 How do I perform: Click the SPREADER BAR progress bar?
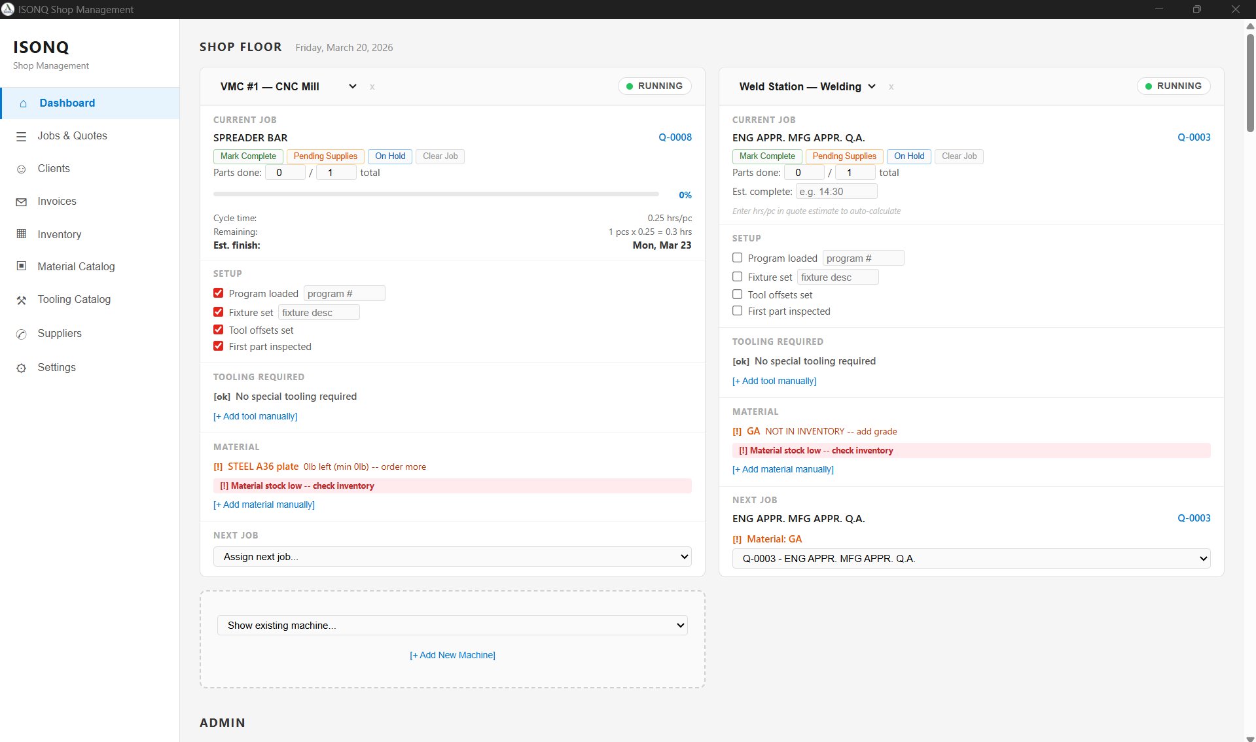pos(436,194)
